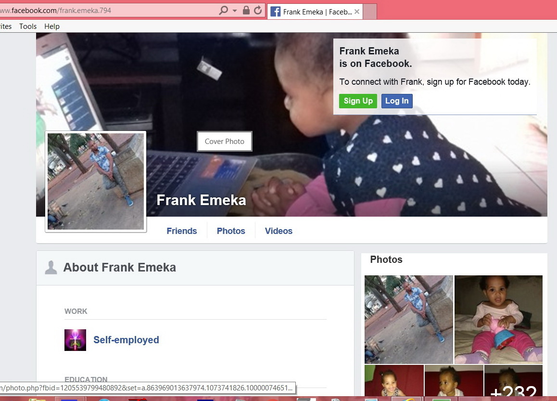The image size is (557, 401).
Task: Click the search magnifier icon in address bar
Action: click(223, 11)
